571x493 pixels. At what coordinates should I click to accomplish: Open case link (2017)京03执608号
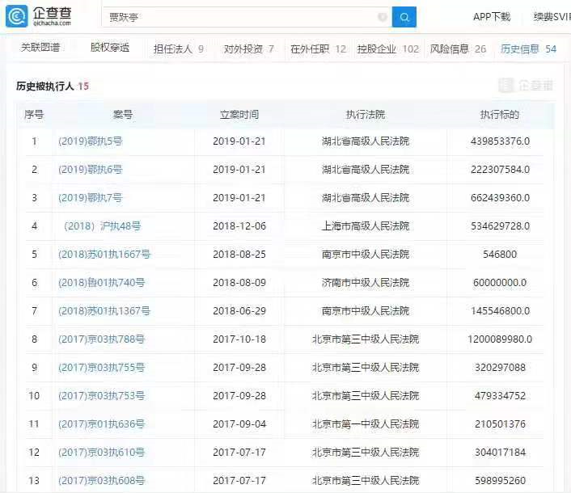point(102,481)
